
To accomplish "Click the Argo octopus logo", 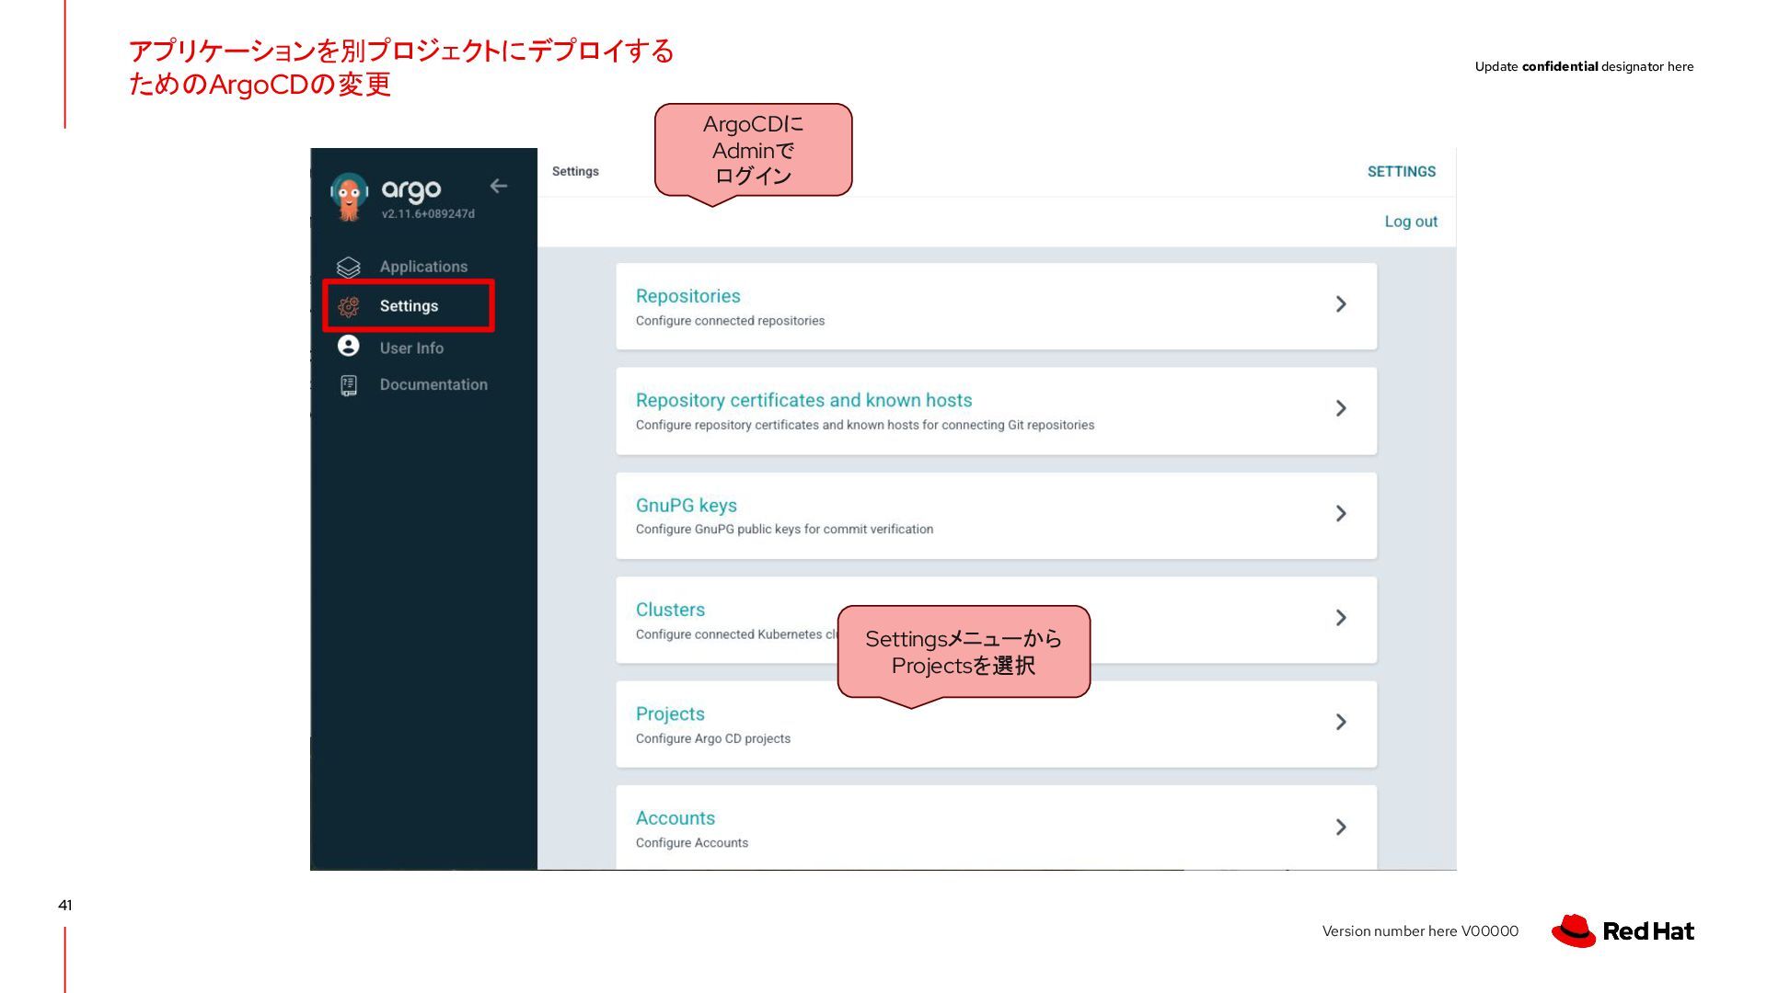I will 349,197.
